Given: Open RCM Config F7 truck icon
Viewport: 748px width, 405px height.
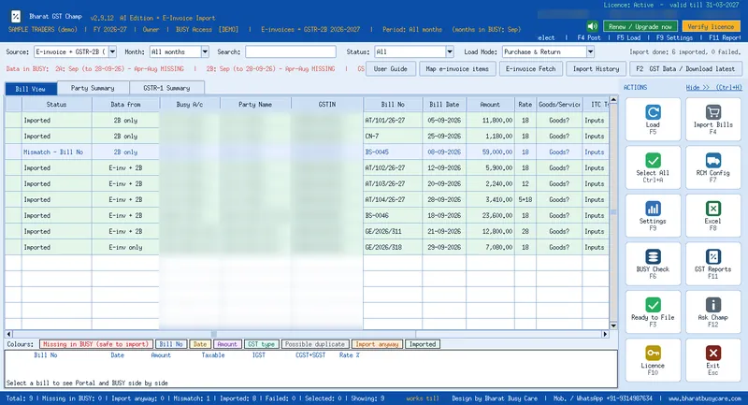Looking at the screenshot, I should click(712, 160).
